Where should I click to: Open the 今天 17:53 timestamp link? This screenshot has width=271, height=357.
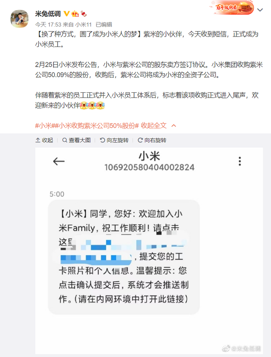click(x=48, y=24)
